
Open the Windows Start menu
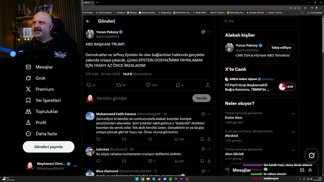(x=137, y=179)
